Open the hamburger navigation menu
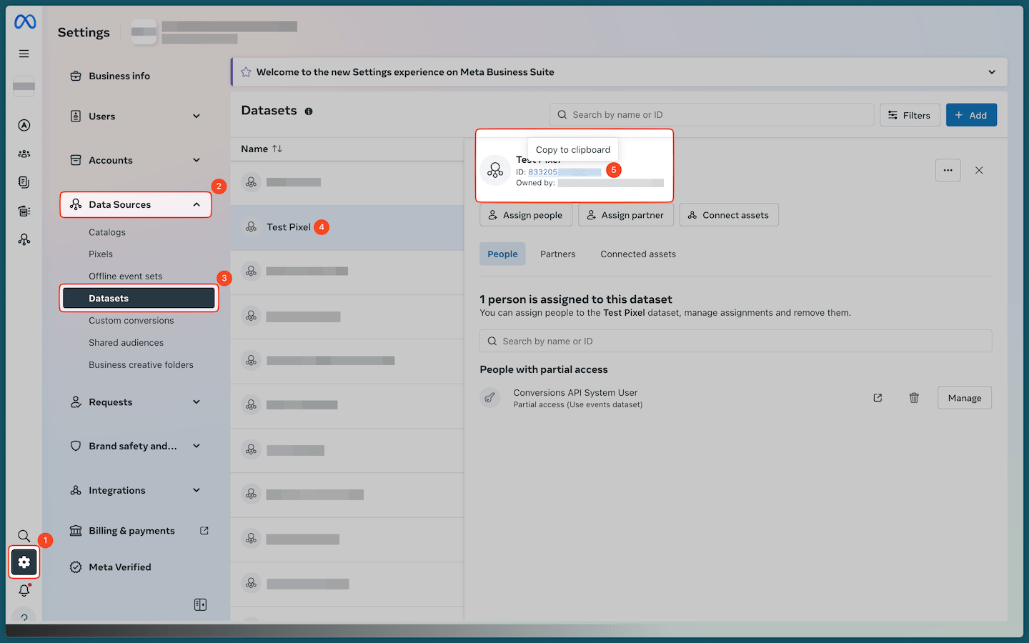This screenshot has width=1029, height=643. tap(24, 54)
